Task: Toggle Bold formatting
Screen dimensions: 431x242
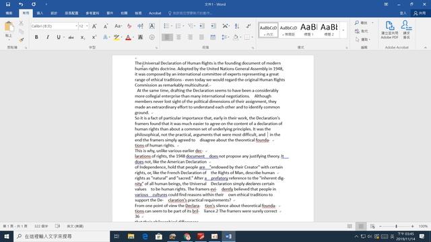Action: pyautogui.click(x=36, y=37)
